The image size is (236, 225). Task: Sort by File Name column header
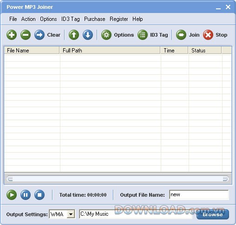[x=32, y=51]
